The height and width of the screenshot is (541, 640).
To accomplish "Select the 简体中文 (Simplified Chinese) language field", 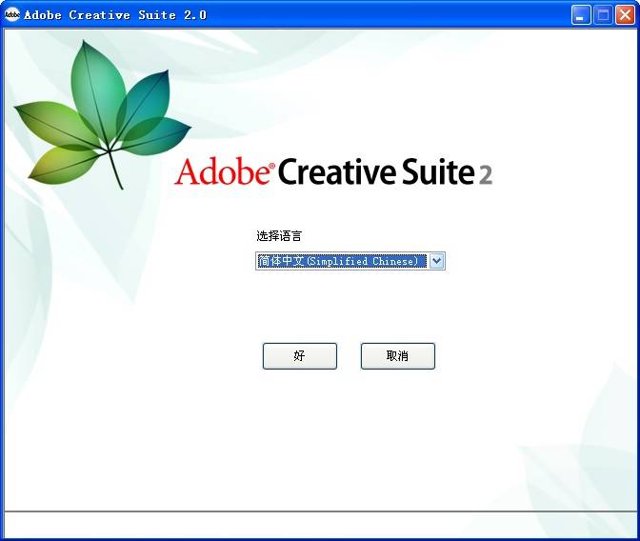I will click(340, 261).
